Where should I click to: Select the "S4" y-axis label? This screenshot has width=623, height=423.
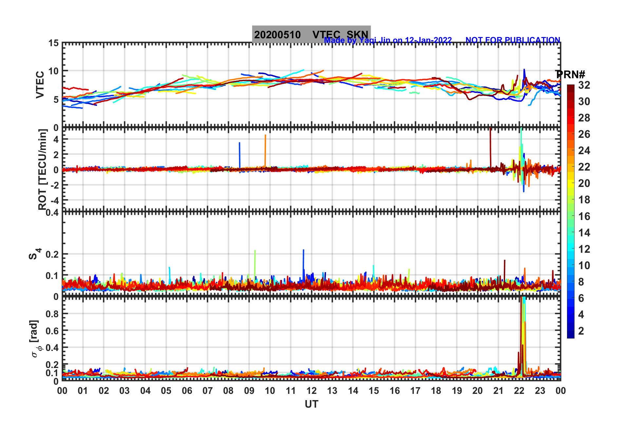[x=34, y=254]
